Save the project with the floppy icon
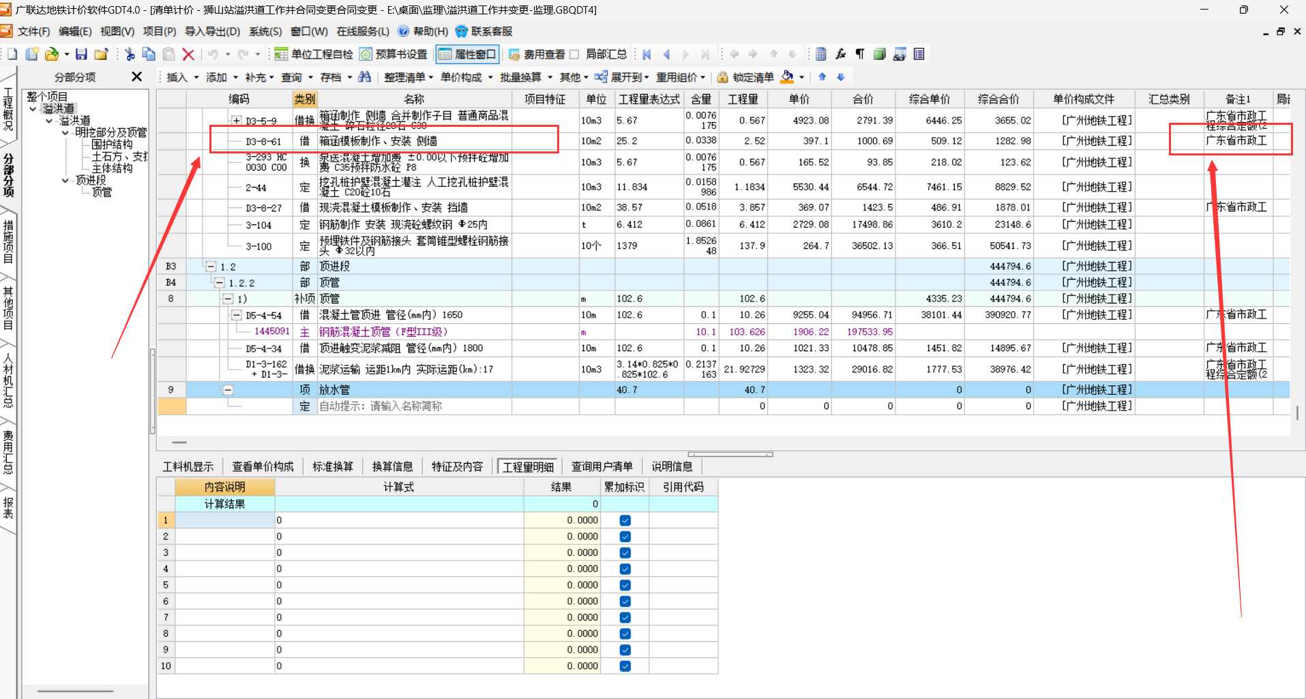This screenshot has width=1306, height=699. tap(81, 54)
